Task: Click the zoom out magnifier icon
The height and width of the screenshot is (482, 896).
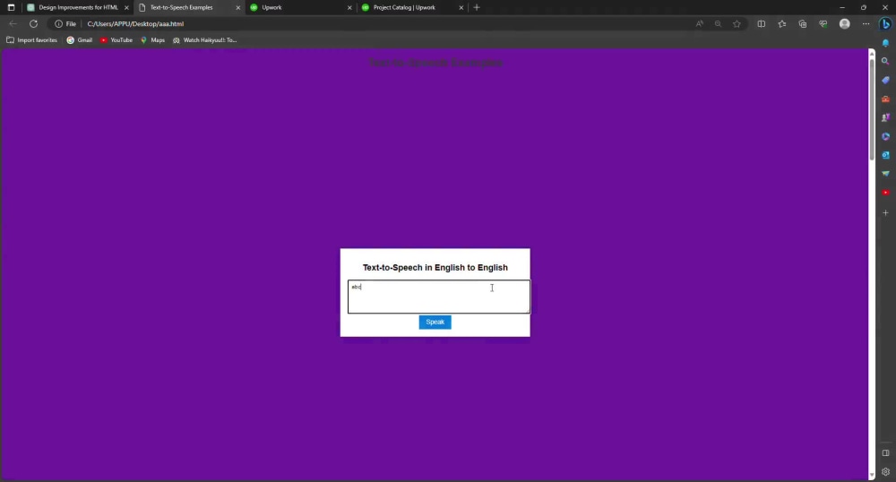Action: [x=718, y=24]
